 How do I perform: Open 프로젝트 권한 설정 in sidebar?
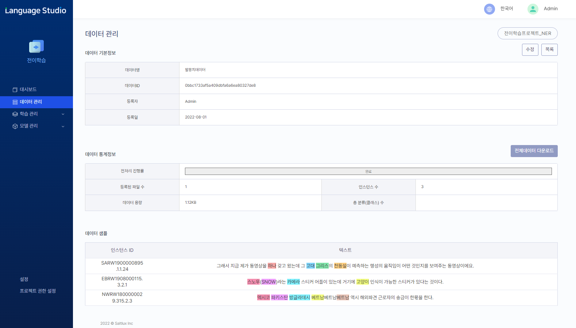pyautogui.click(x=38, y=291)
